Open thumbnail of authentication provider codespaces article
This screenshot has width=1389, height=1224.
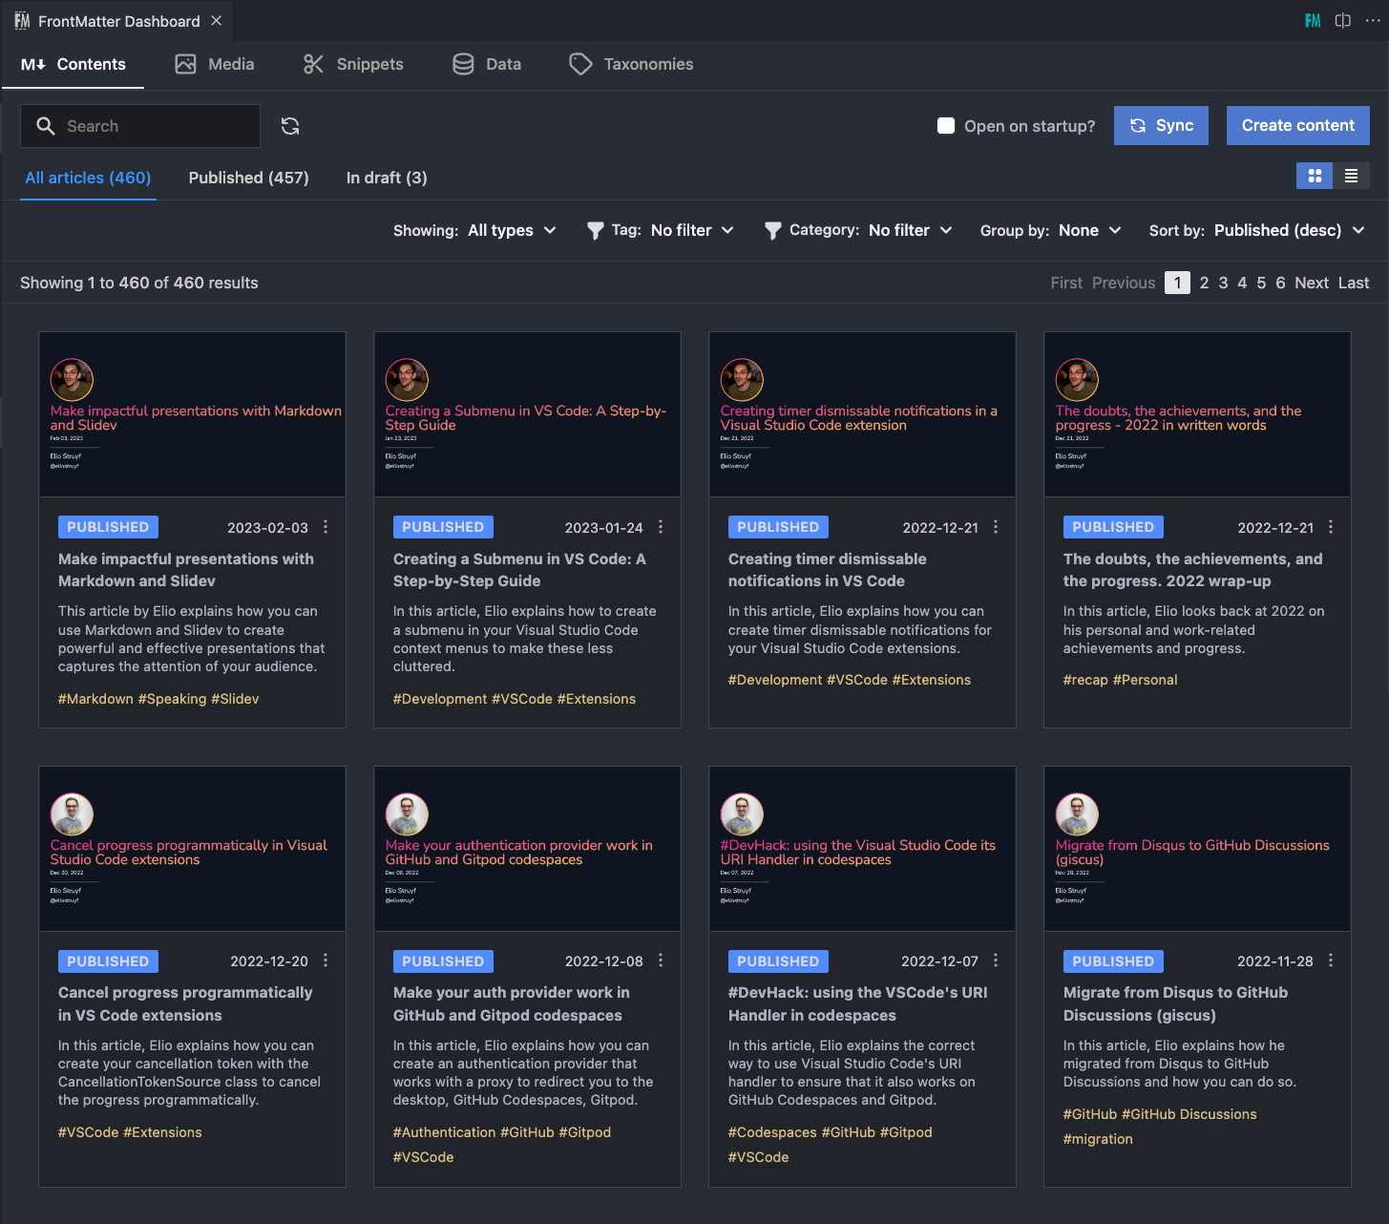pyautogui.click(x=527, y=849)
